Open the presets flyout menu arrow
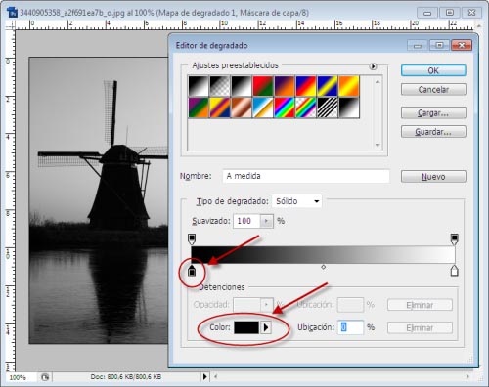 [x=373, y=66]
